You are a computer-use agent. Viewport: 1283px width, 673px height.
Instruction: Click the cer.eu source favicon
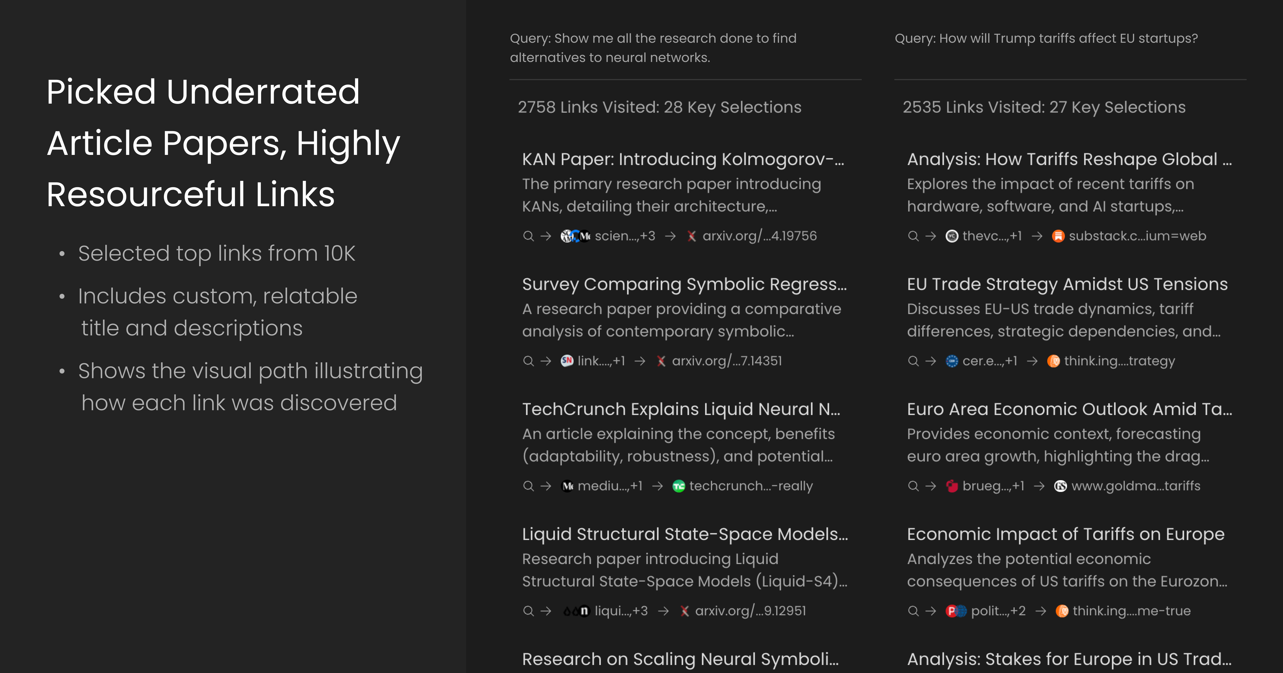[x=952, y=361]
